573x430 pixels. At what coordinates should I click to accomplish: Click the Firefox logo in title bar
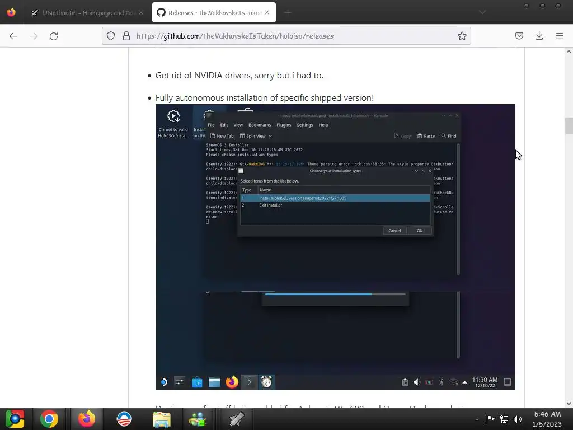tap(11, 12)
